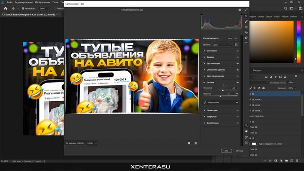Select the Zoom tool in Camera Raw
304x171 pixels.
click(x=246, y=125)
